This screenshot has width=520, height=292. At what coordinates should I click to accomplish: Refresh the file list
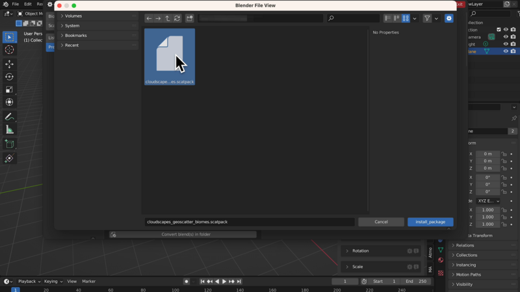177,19
